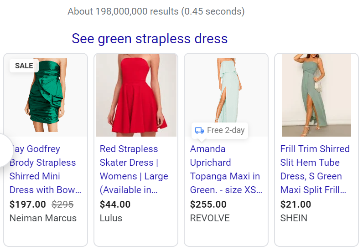Click the Lulus store name

pos(111,218)
